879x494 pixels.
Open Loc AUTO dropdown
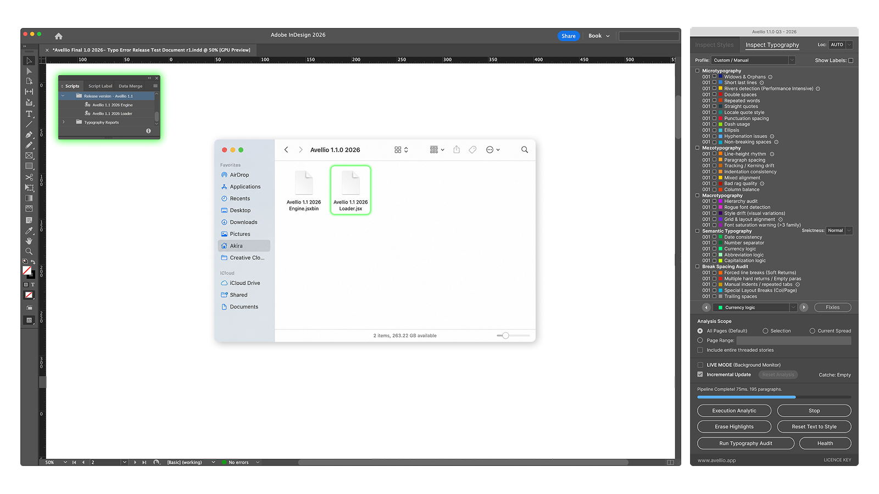point(841,44)
